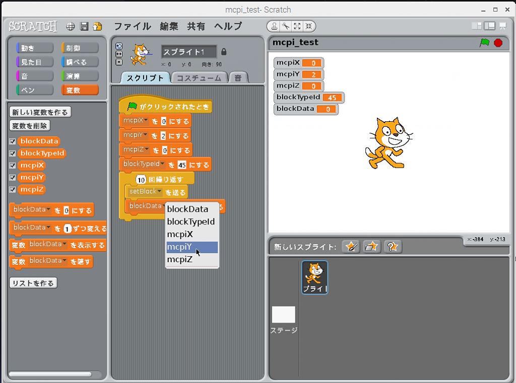The height and width of the screenshot is (383, 516).
Task: Click the blockTypeId value 45 field
Action: [182, 165]
